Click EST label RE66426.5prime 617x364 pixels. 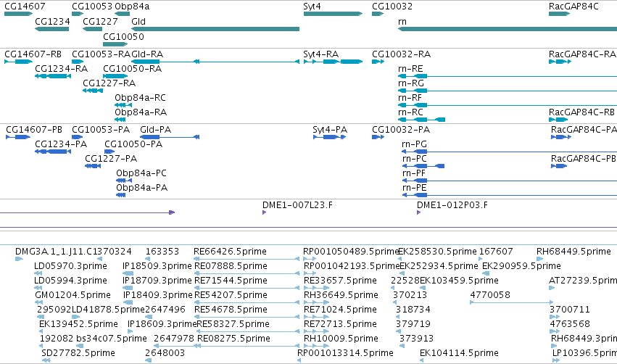230,252
